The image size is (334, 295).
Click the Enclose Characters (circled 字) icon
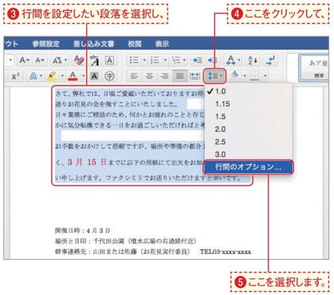tap(109, 76)
